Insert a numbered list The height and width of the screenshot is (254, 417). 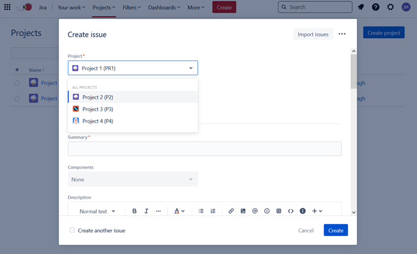[x=213, y=211]
